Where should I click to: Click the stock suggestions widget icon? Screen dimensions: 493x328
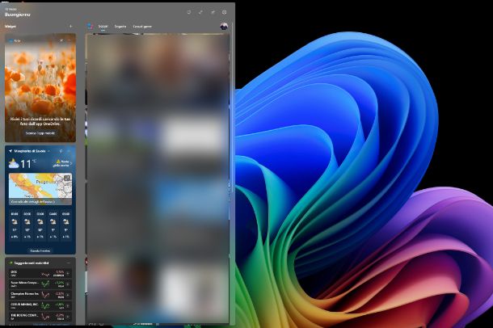(x=11, y=263)
